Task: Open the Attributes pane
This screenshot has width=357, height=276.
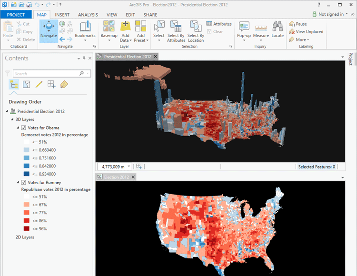Action: [219, 24]
